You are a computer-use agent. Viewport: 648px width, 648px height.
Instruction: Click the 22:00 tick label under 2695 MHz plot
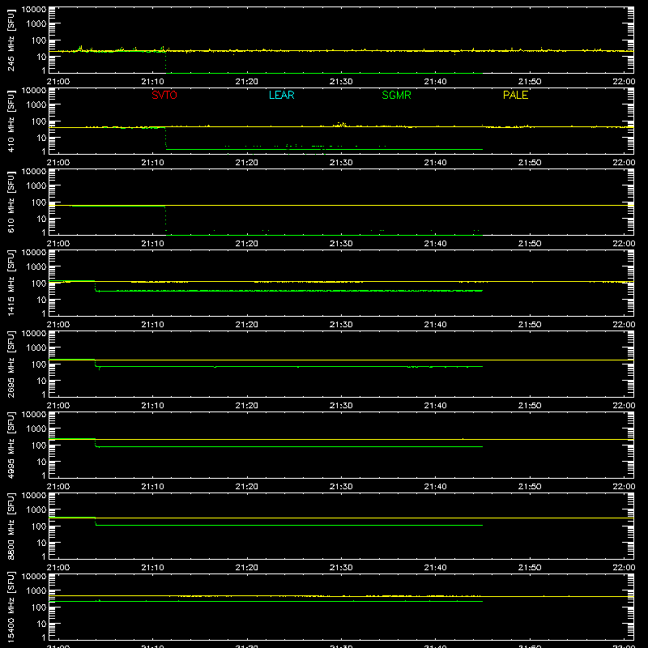coord(624,406)
